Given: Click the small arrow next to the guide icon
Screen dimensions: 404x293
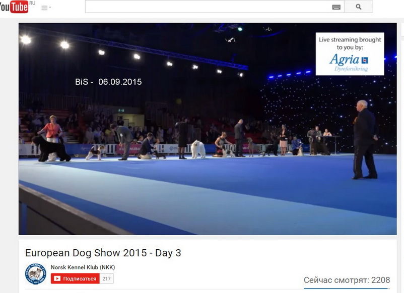Looking at the screenshot, I should point(50,8).
